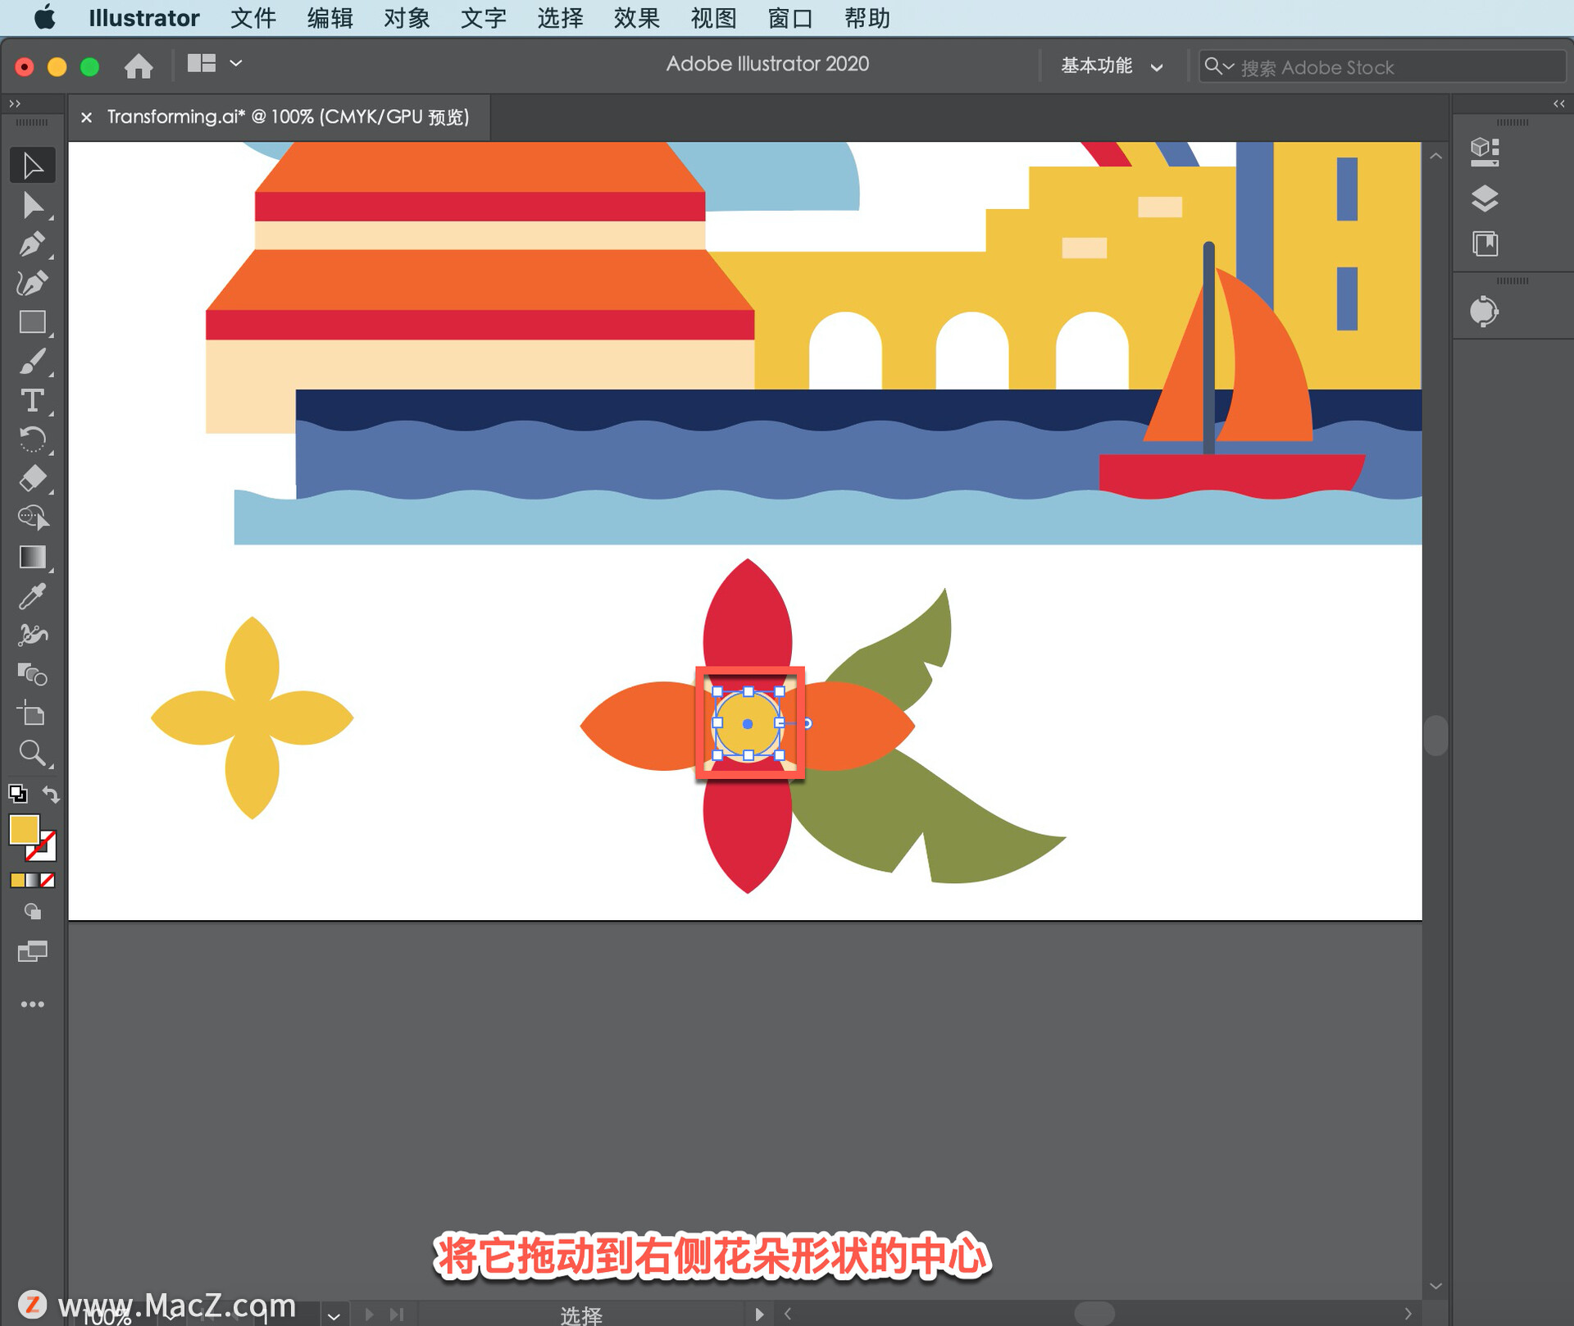This screenshot has height=1326, width=1574.
Task: Swap fill and stroke colors
Action: coord(51,794)
